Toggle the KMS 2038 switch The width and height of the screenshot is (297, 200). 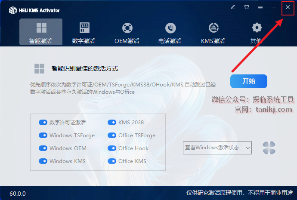(112, 123)
